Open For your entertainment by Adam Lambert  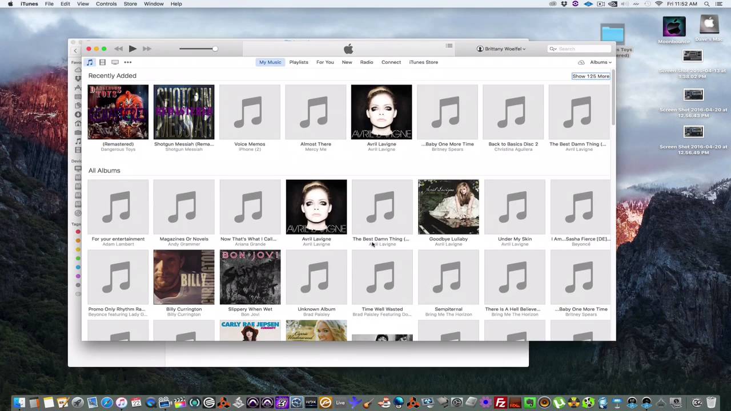[118, 207]
